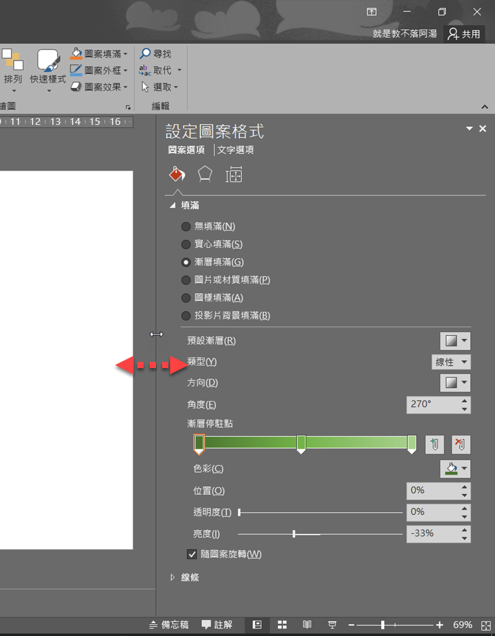
Task: Open 圖案外框 dropdown arrow in ribbon
Action: (x=126, y=71)
